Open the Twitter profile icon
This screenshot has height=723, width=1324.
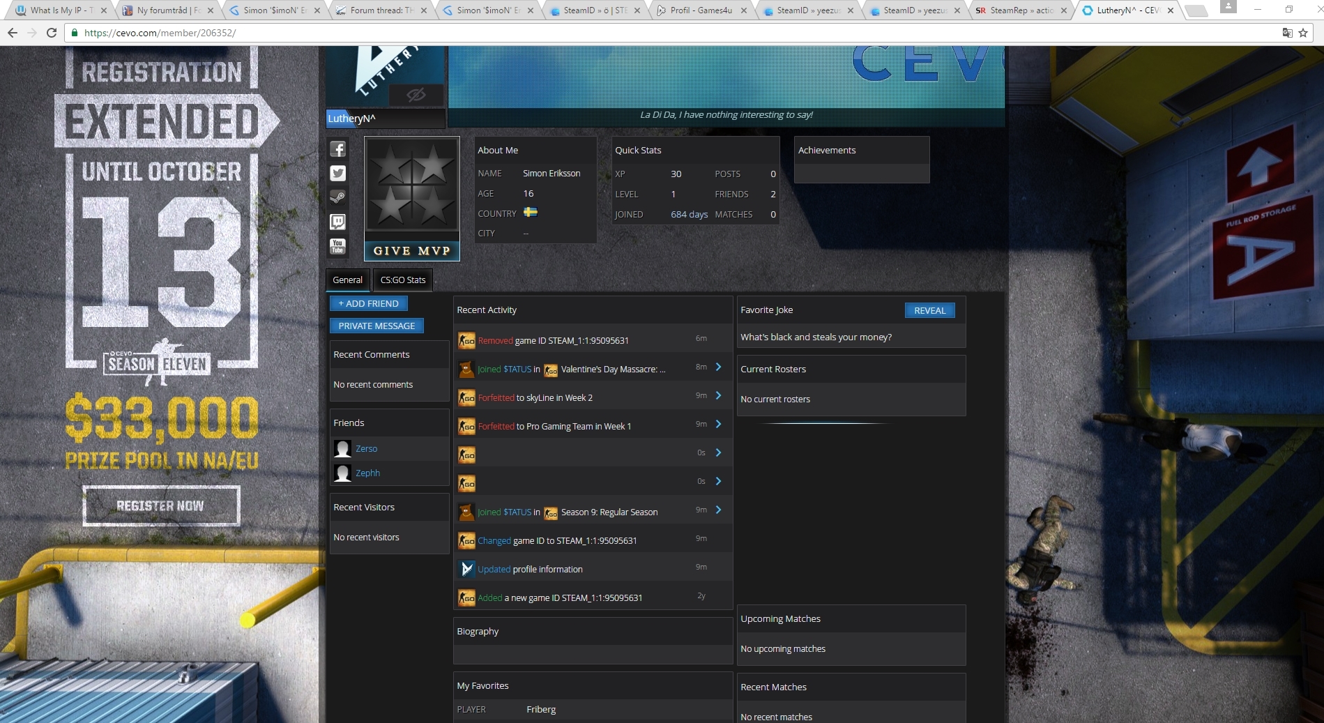(337, 174)
